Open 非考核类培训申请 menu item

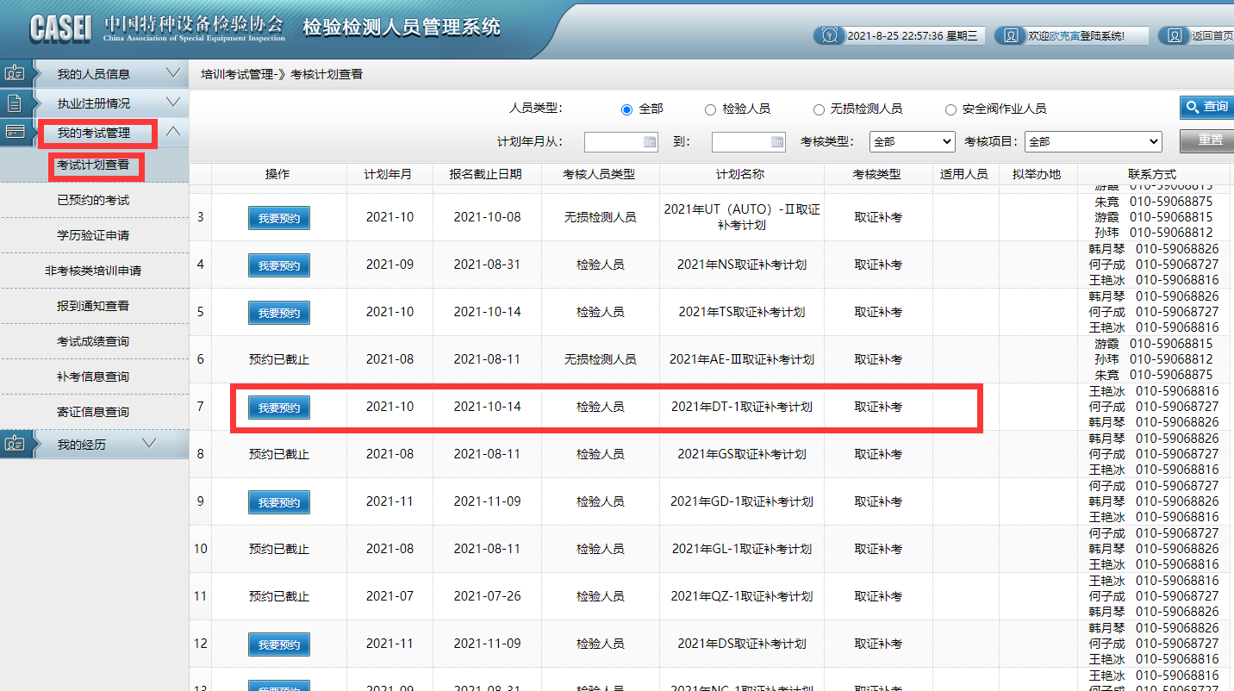pyautogui.click(x=93, y=271)
